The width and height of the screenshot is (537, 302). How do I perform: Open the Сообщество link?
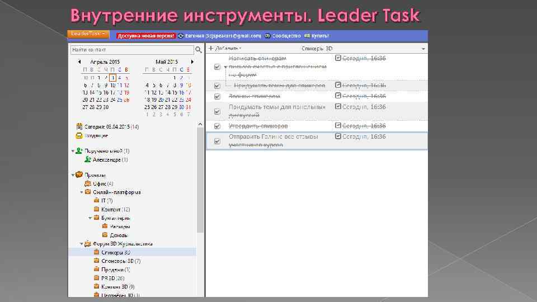(286, 36)
